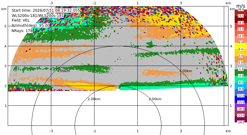This screenshot has height=135, width=247.
Task: Click the yellow 6.0 colorbar band
Action: pos(241,46)
